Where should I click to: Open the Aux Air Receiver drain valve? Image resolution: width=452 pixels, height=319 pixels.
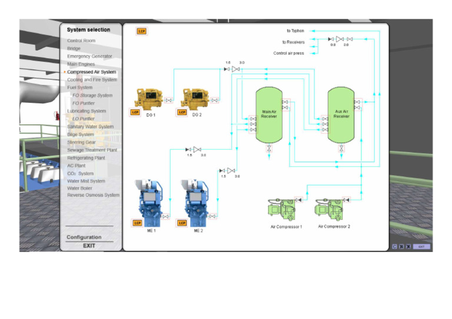pyautogui.click(x=341, y=149)
